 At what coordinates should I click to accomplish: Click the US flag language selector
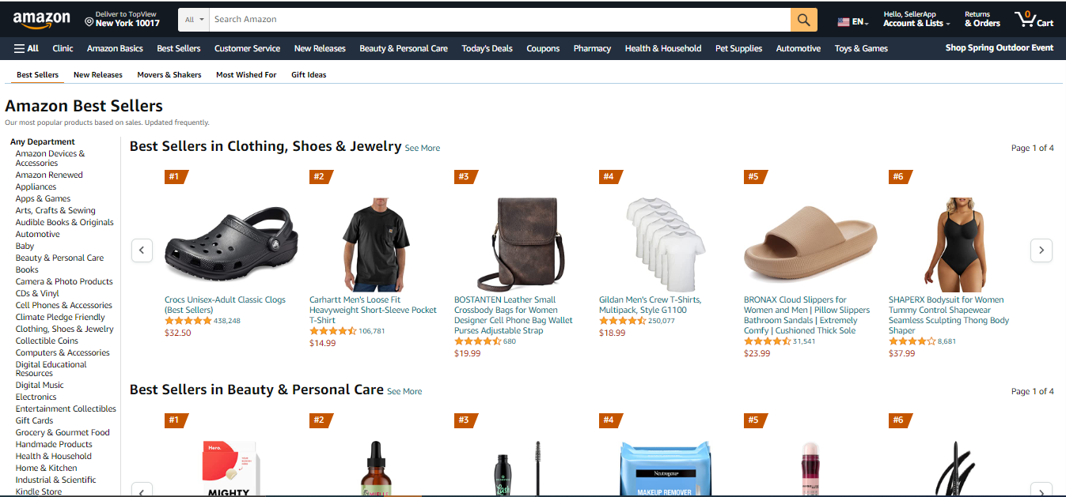(844, 22)
